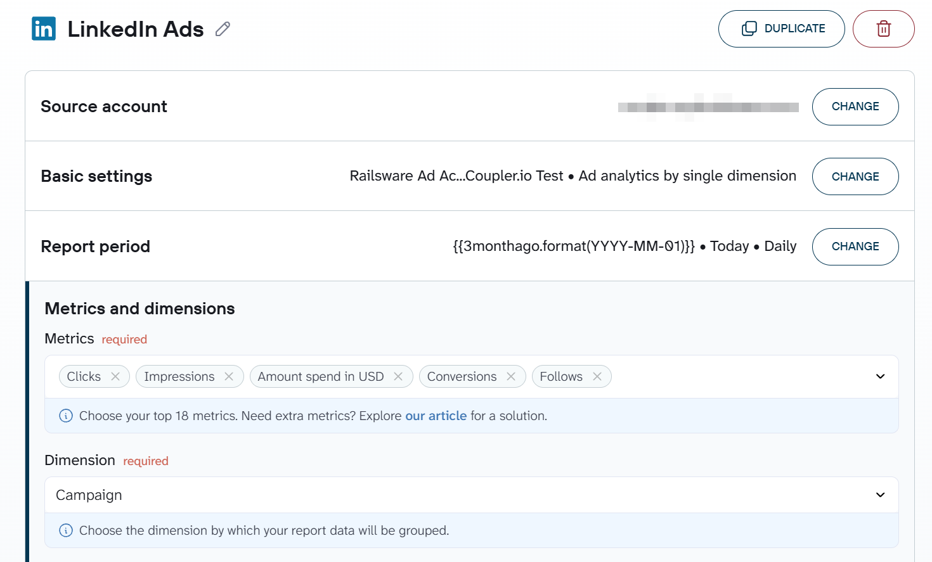
Task: Duplicate the LinkedIn Ads source
Action: [781, 29]
